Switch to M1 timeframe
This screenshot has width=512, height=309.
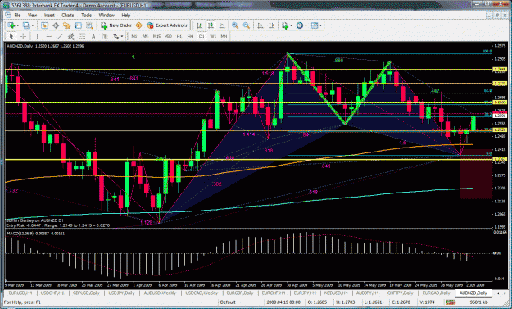click(134, 36)
